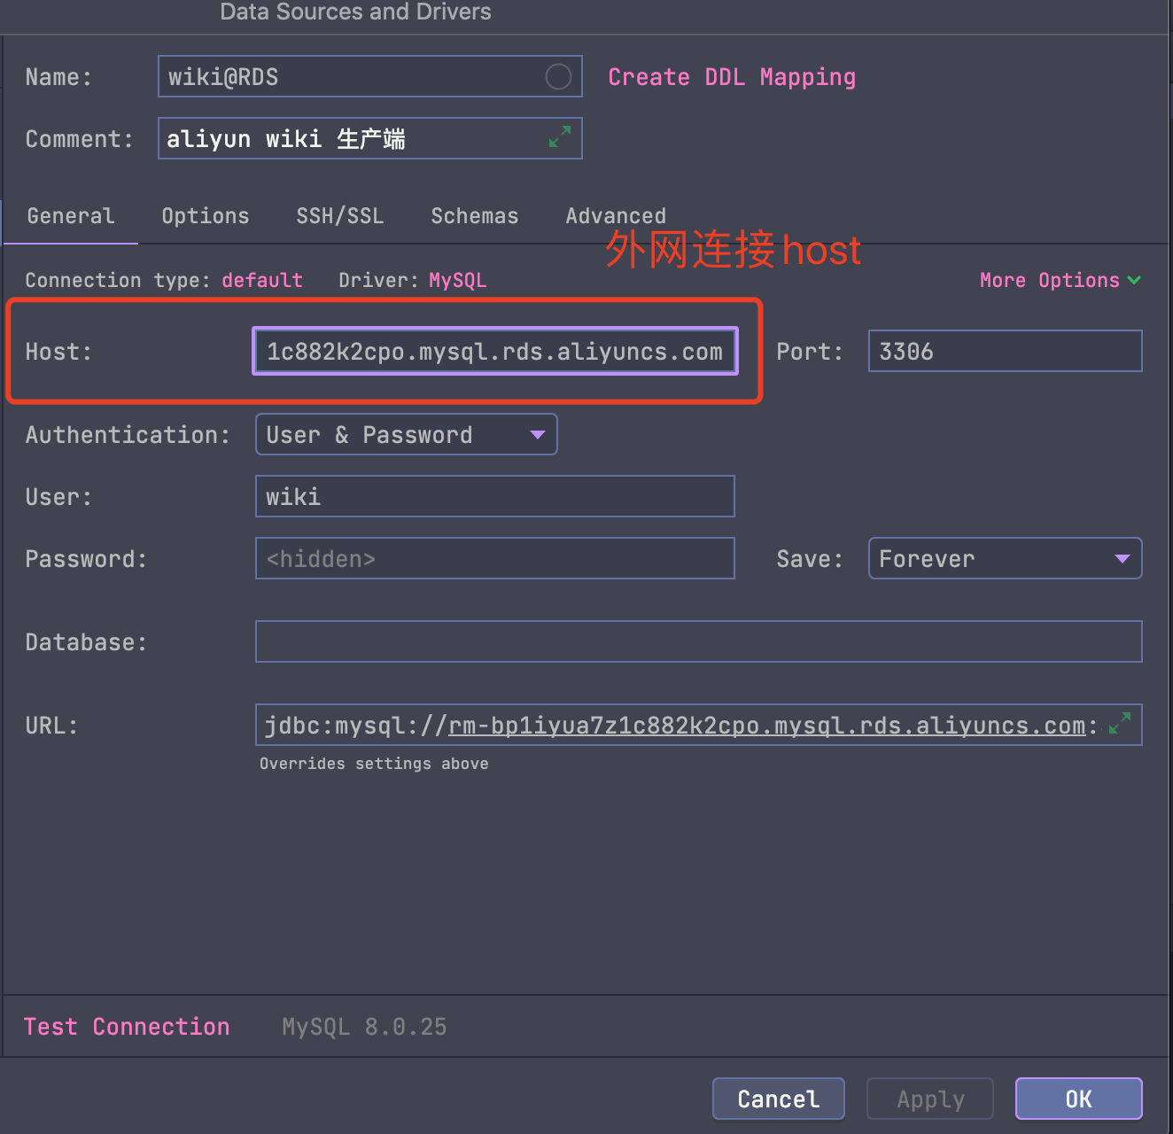The width and height of the screenshot is (1173, 1134).
Task: Open the Authentication dropdown
Action: tap(407, 434)
